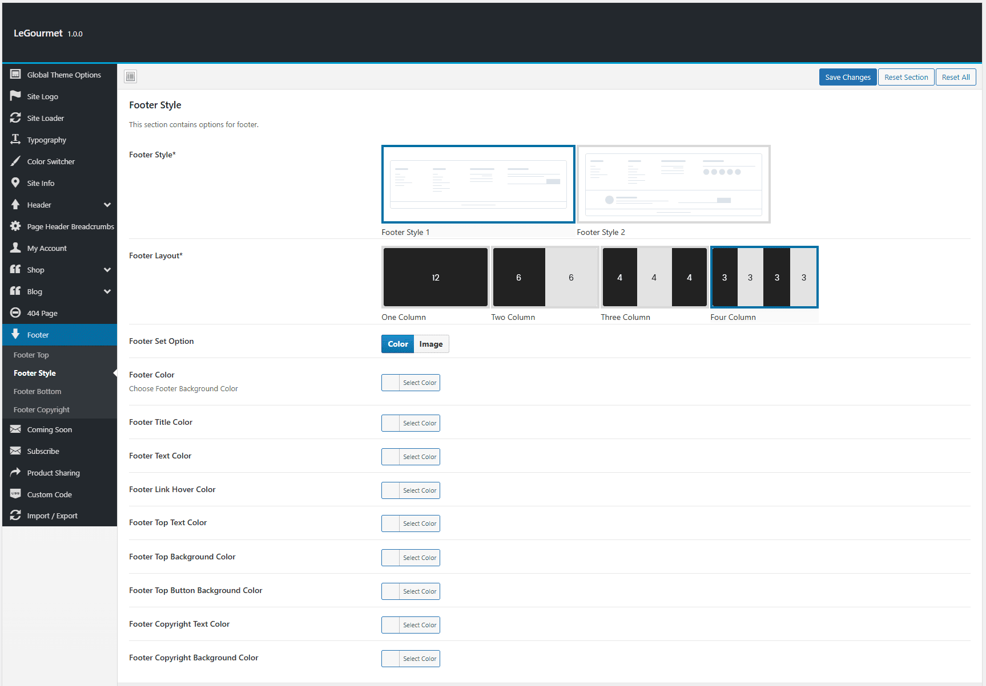The height and width of the screenshot is (686, 986).
Task: Click the Site Logo flag icon
Action: coord(15,96)
